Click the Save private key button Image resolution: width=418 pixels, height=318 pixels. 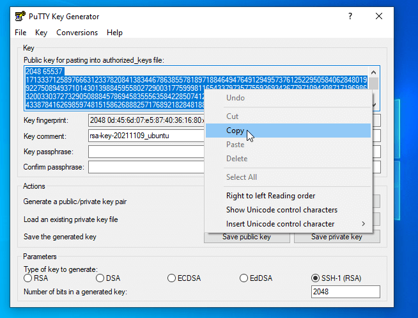[337, 237]
